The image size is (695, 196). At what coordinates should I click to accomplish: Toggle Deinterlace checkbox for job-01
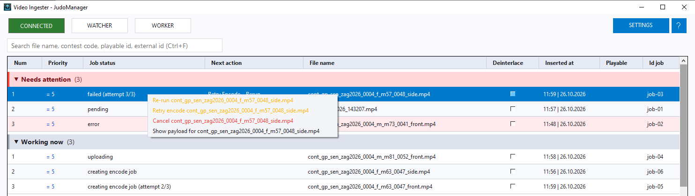click(513, 109)
